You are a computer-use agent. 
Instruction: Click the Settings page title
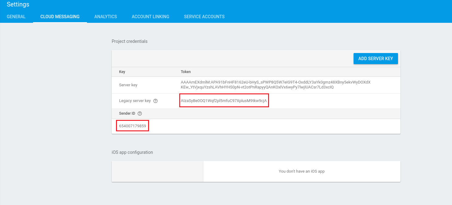(x=18, y=4)
